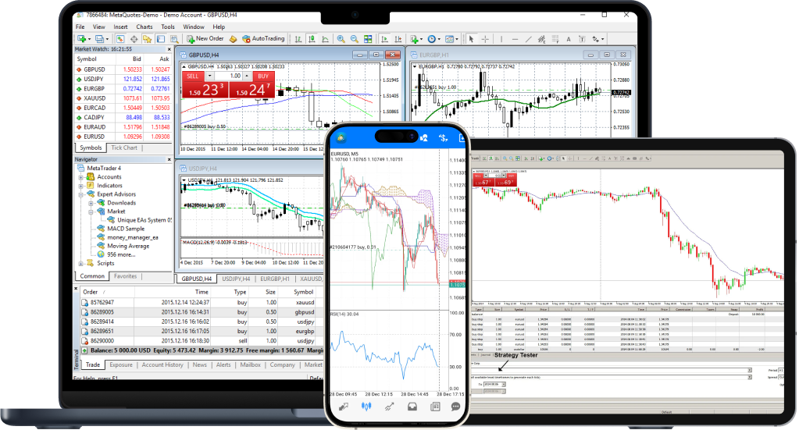
Task: Open the Periods clock dropdown
Action: 434,39
